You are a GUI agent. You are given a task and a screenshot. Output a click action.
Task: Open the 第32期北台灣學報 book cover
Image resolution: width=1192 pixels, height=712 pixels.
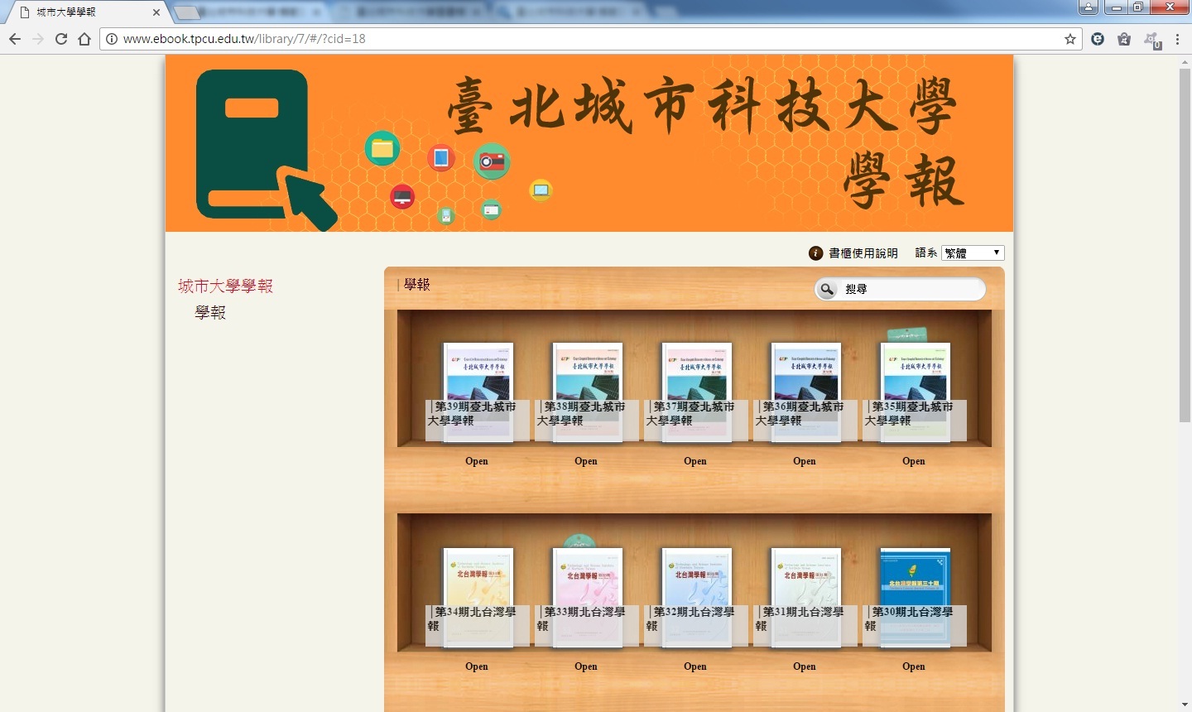(697, 598)
